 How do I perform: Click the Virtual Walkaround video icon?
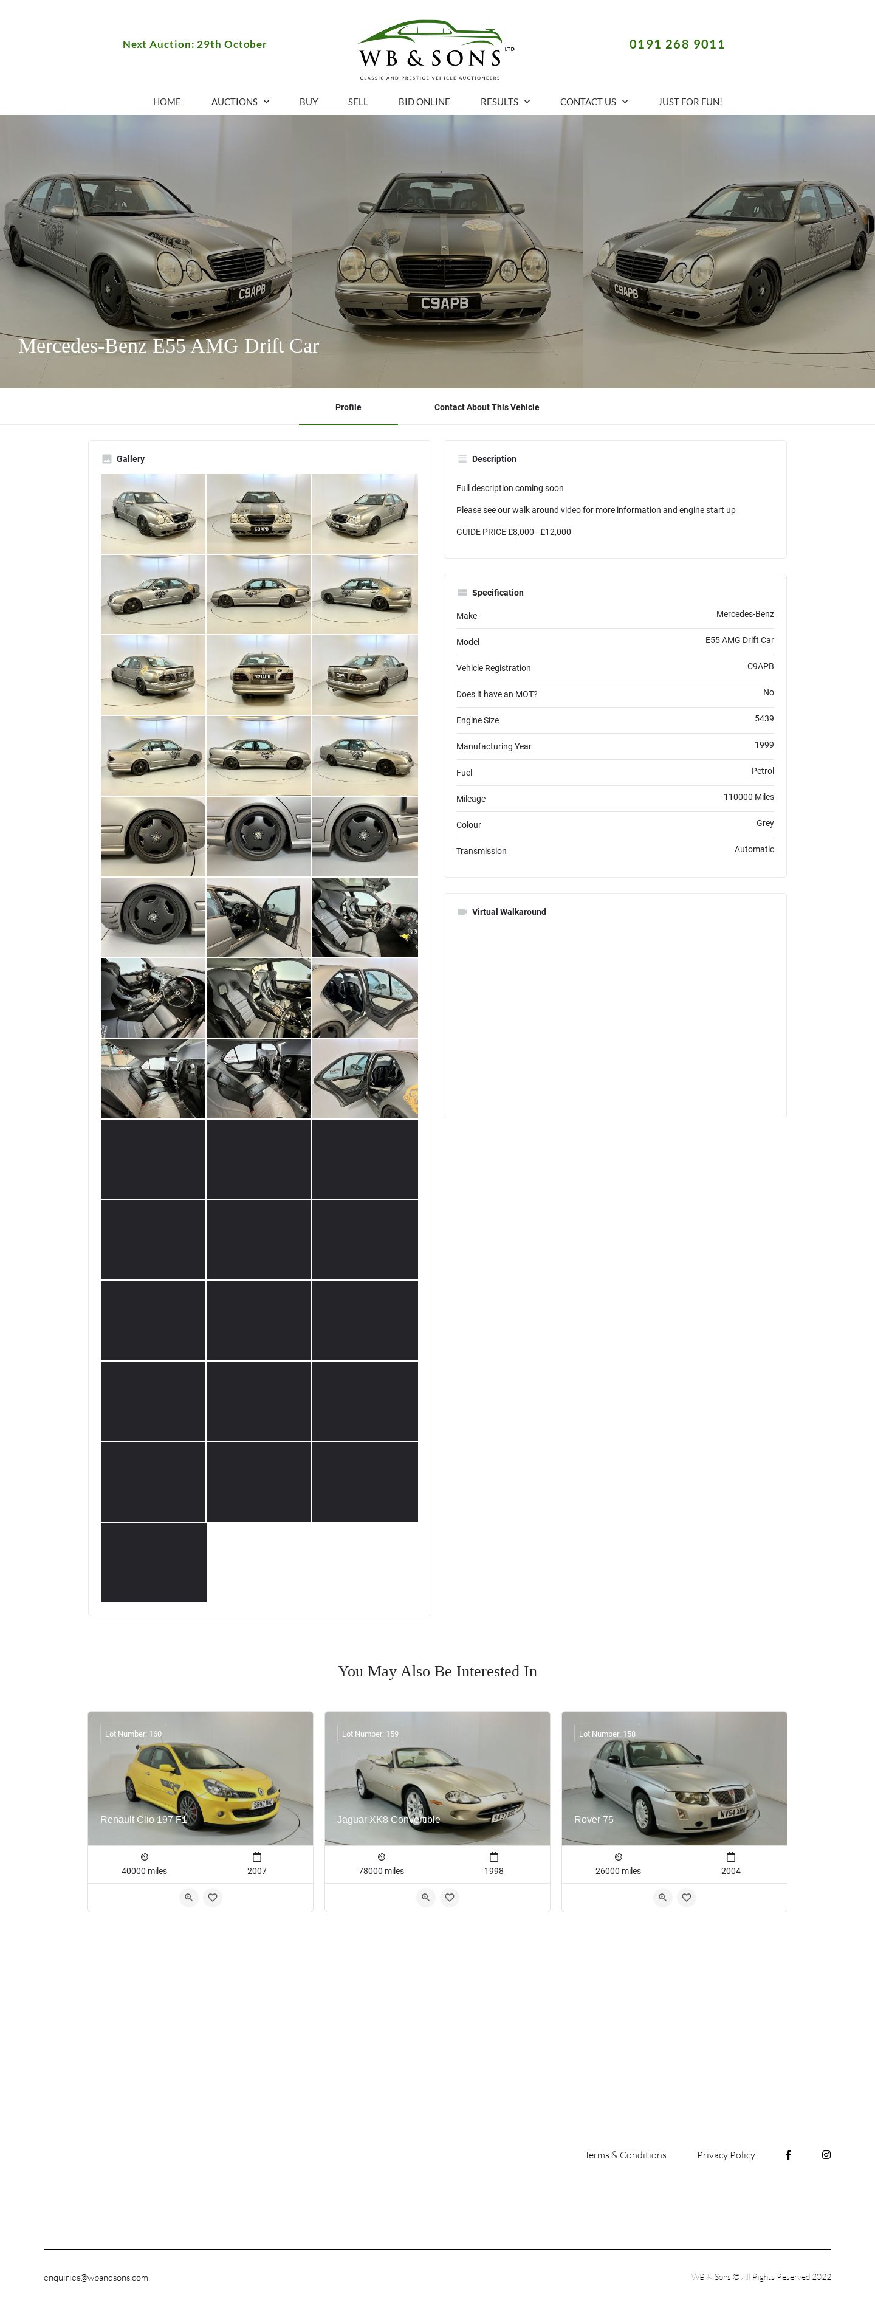pos(462,912)
